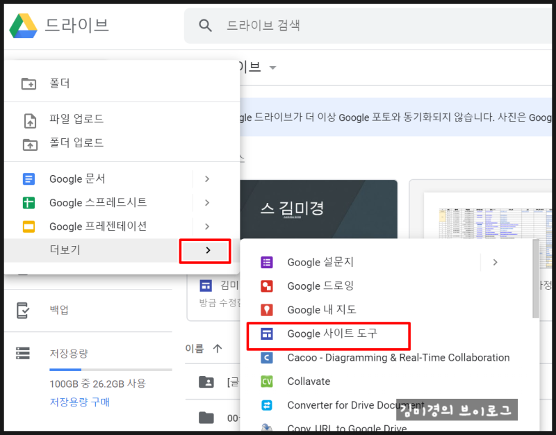Click the storage usage progress bar

[x=111, y=370]
